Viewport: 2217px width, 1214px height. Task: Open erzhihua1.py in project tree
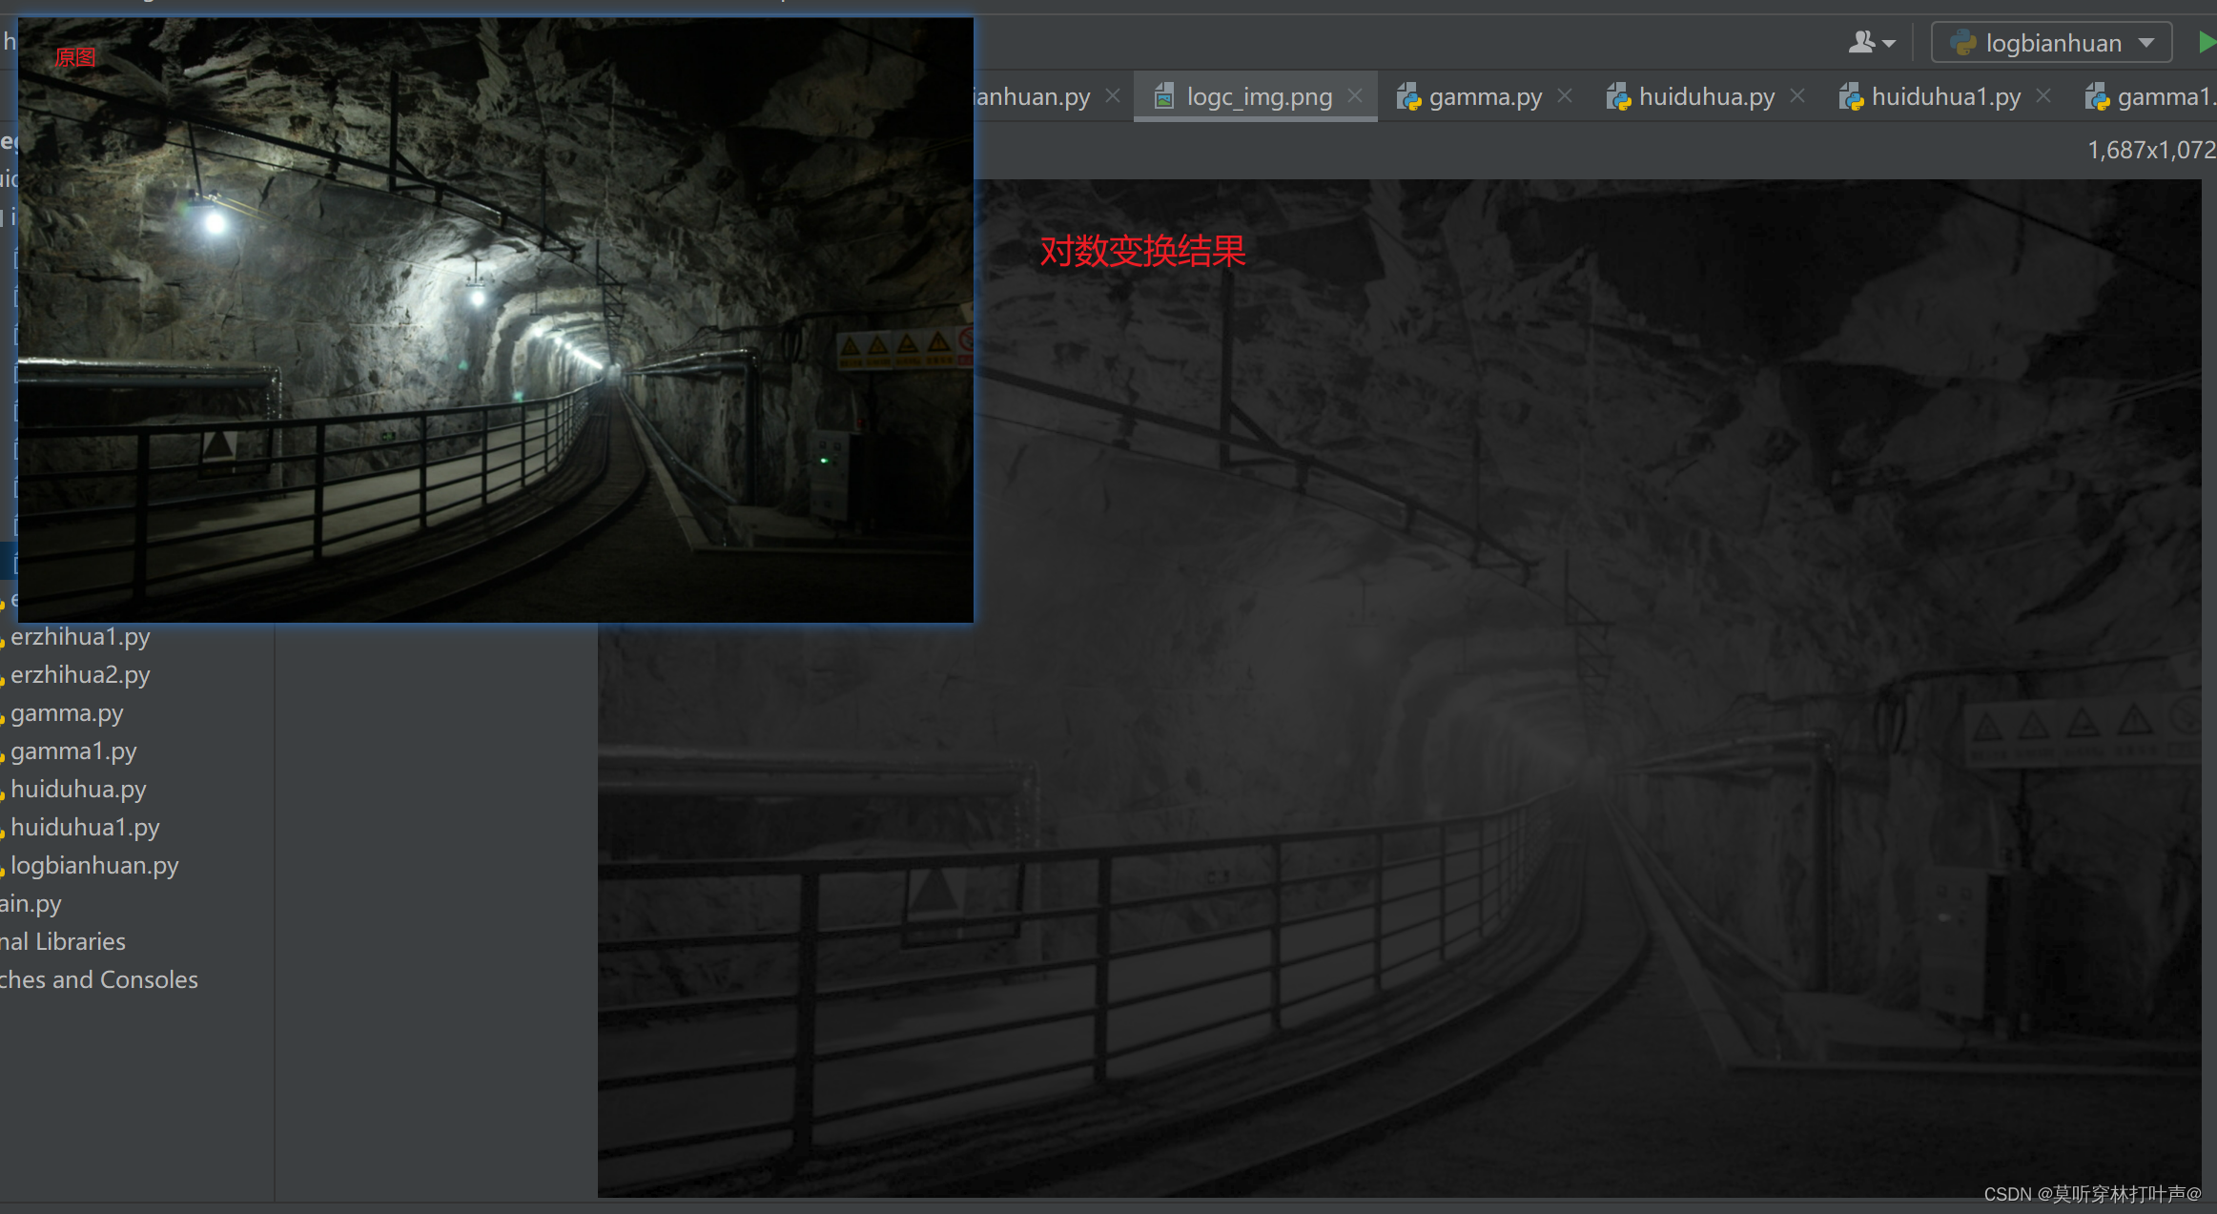coord(80,636)
